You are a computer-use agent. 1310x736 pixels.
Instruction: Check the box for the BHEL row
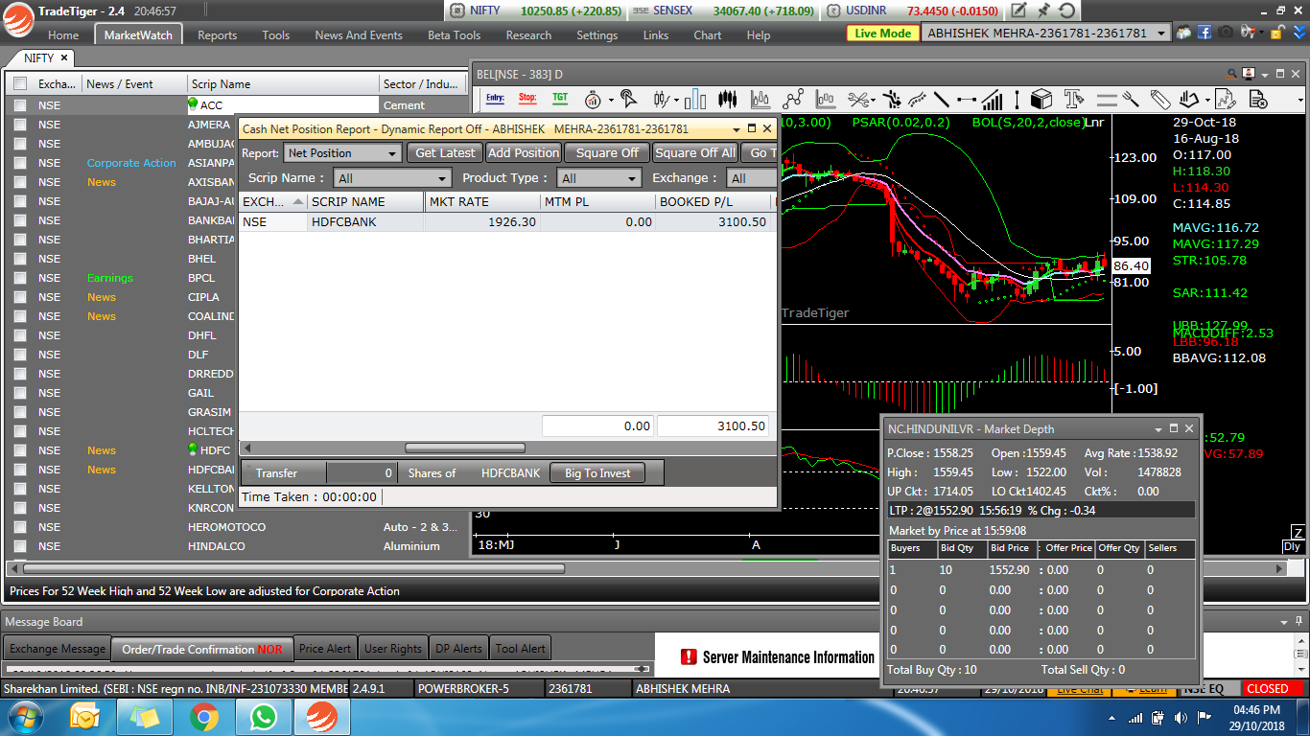coord(20,259)
